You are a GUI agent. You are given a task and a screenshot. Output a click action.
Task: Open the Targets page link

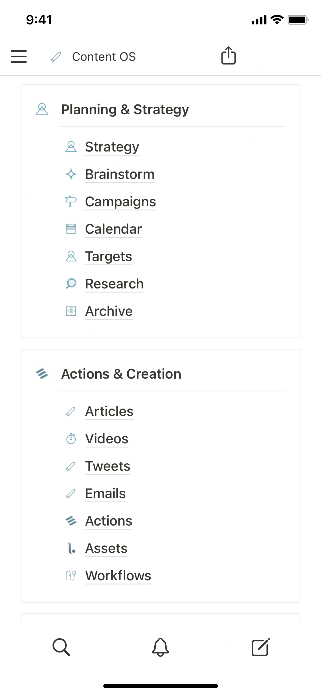[x=108, y=256]
